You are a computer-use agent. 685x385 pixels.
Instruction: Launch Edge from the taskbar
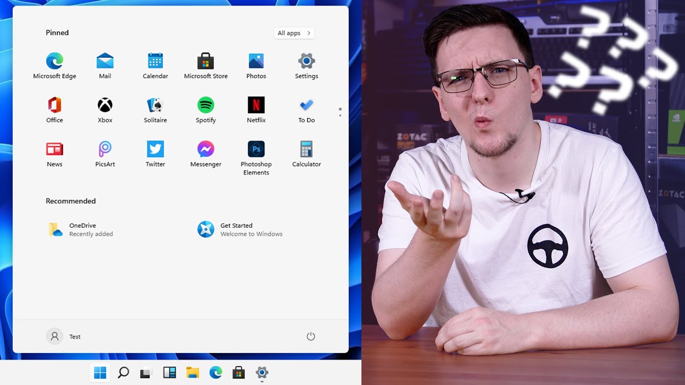216,373
